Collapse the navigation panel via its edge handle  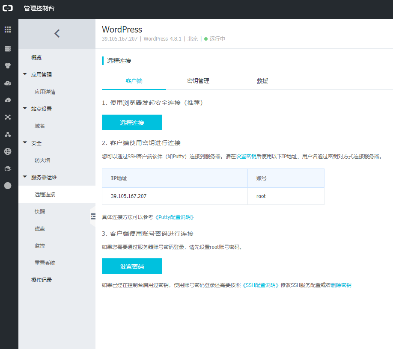(93, 216)
